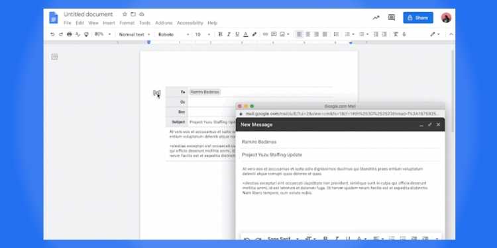Set alignment to Left align
The height and width of the screenshot is (248, 497).
pyautogui.click(x=300, y=34)
